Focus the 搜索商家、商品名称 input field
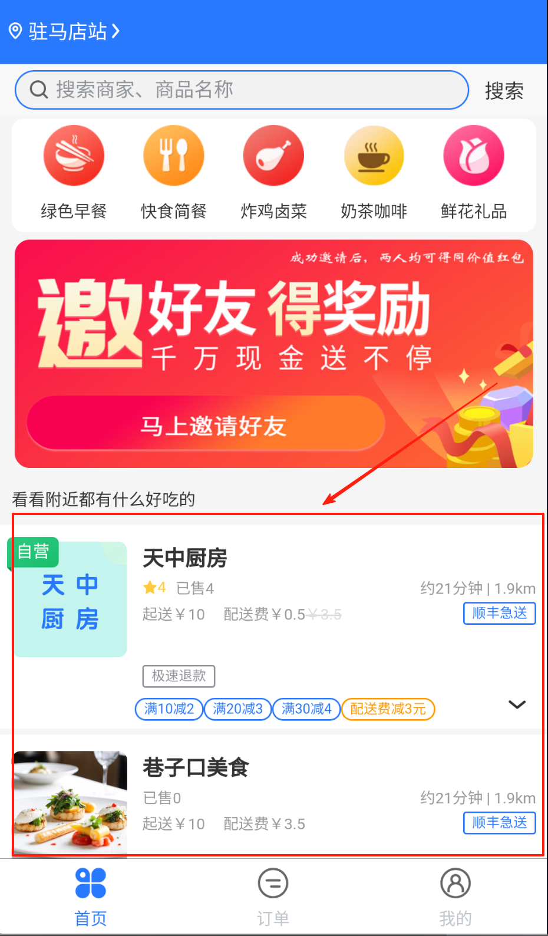This screenshot has width=548, height=936. 242,90
